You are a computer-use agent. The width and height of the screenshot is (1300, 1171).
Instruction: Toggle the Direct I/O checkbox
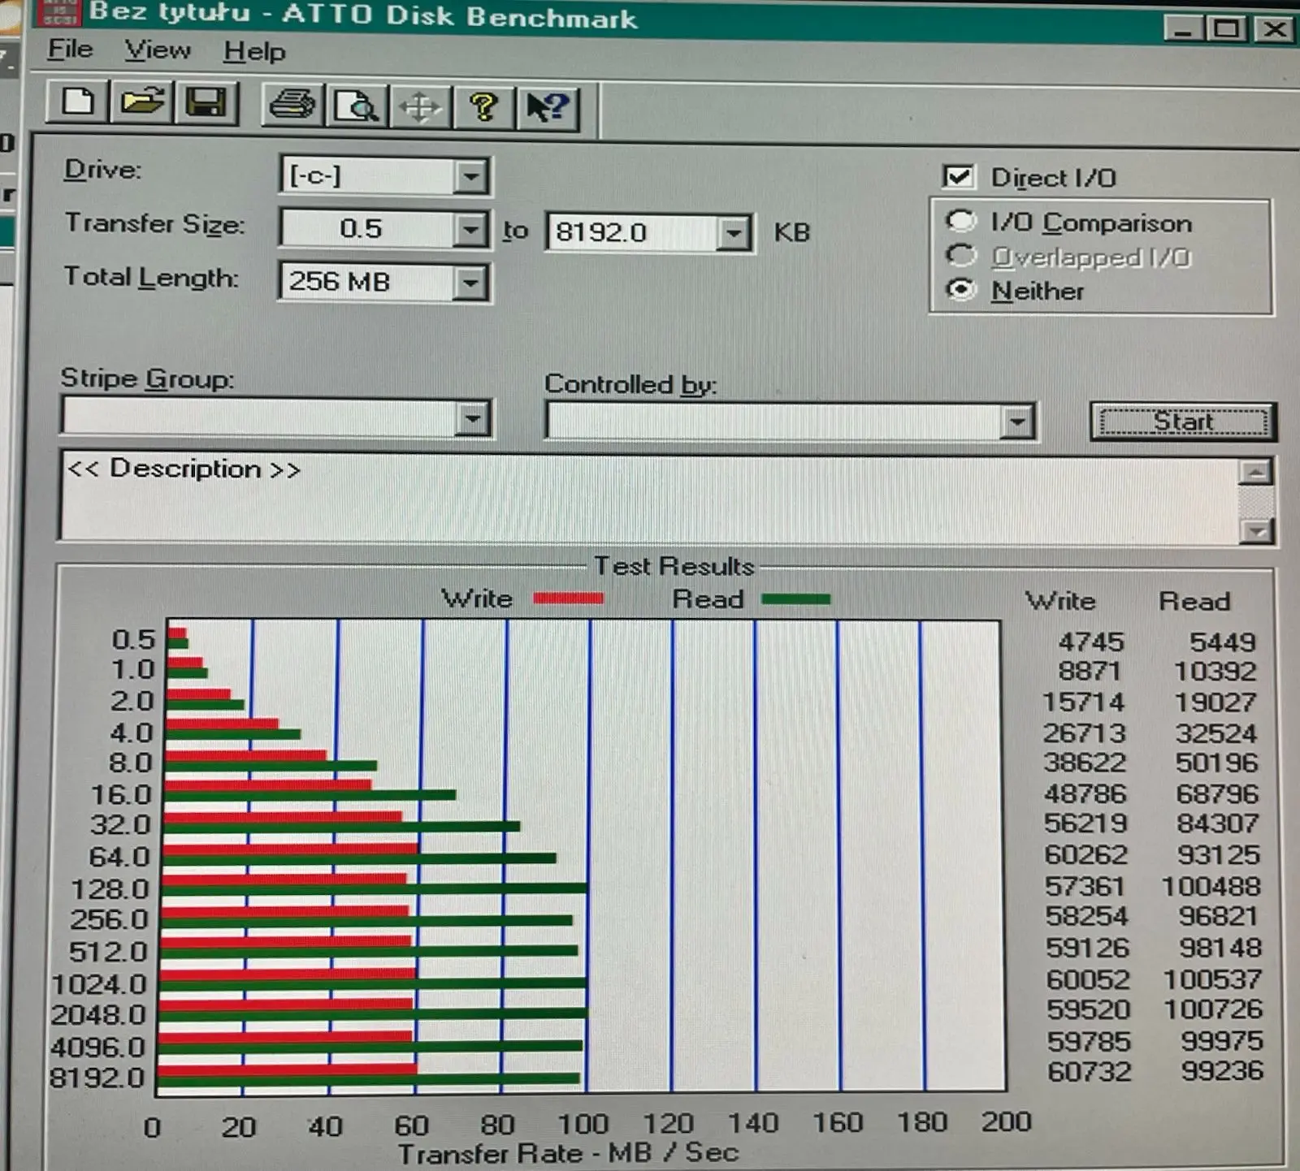[959, 176]
